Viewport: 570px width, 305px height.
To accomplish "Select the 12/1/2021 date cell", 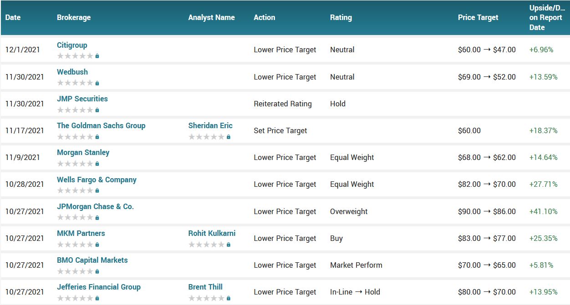I will (x=23, y=50).
